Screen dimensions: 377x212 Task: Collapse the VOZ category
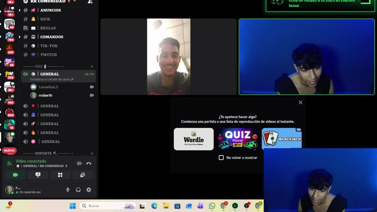[43, 67]
